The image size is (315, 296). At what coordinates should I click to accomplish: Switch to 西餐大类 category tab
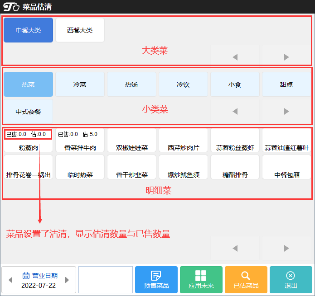[x=80, y=30]
